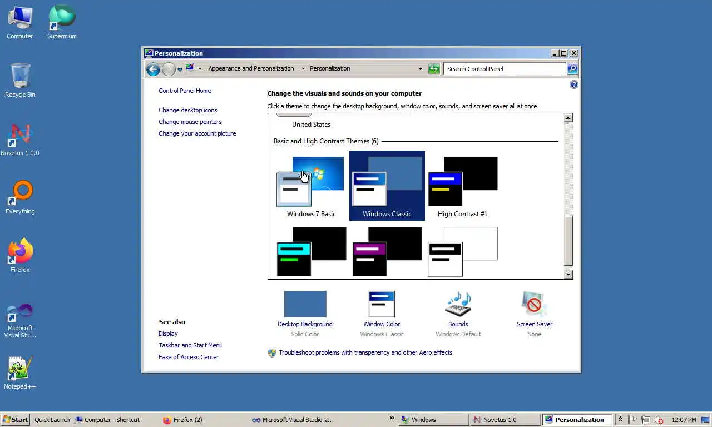This screenshot has height=427, width=712.
Task: Expand the arrow after Appearance and Personalization
Action: [x=303, y=68]
